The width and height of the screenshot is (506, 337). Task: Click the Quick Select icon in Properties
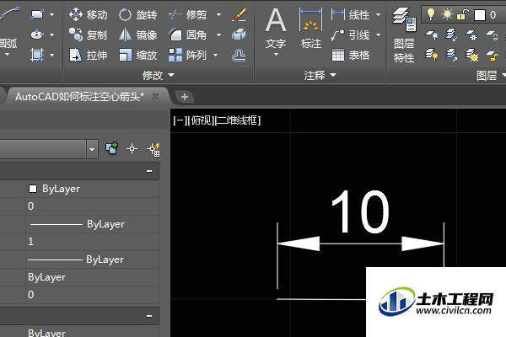(153, 149)
